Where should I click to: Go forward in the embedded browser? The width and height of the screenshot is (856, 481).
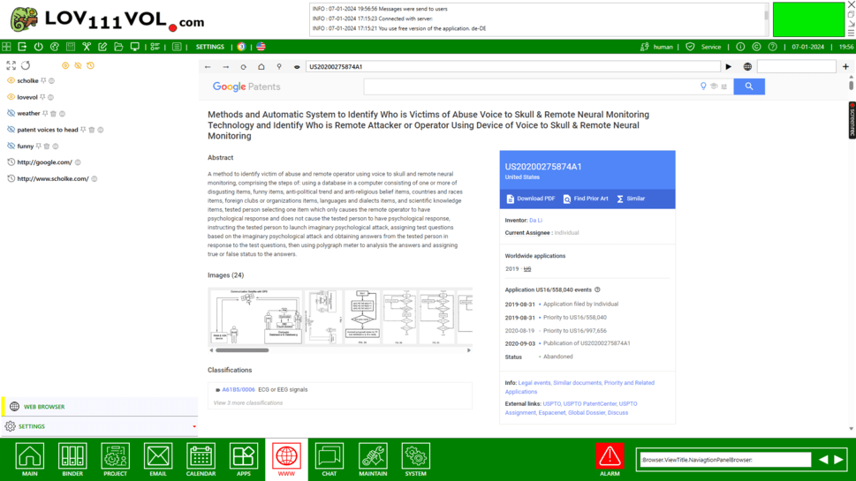(x=225, y=66)
